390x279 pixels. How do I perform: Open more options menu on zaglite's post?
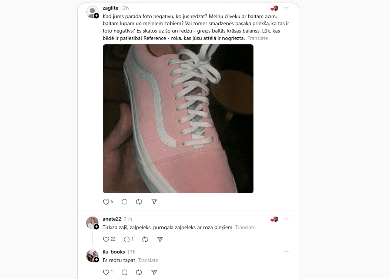click(287, 8)
